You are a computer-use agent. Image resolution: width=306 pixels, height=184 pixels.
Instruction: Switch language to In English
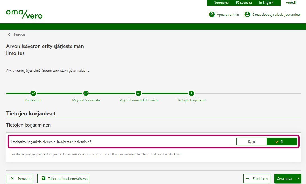tap(266, 3)
